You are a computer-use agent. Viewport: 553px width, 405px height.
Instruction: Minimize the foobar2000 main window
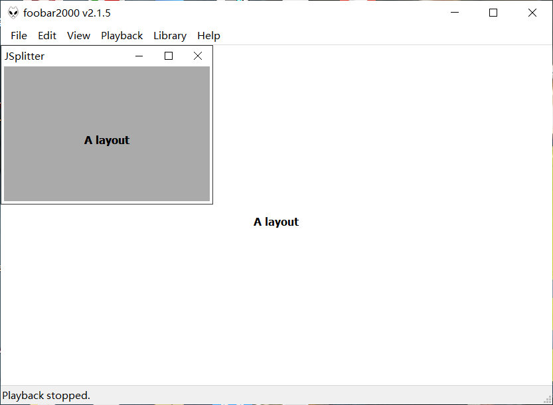(455, 13)
